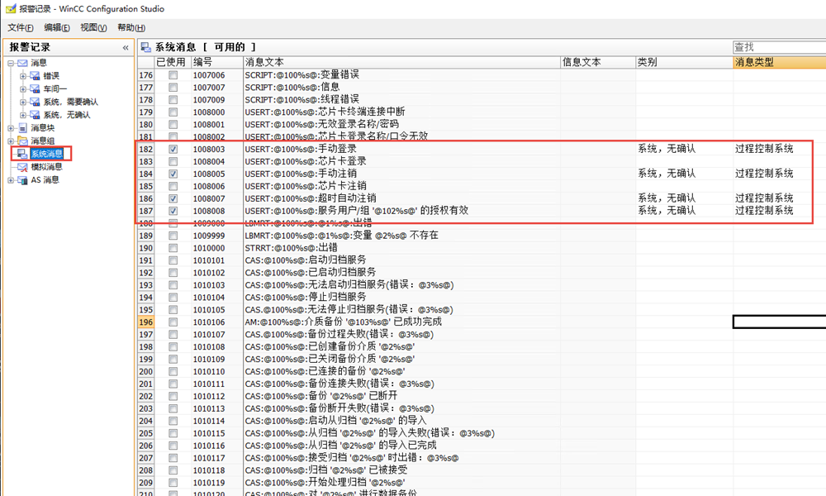Collapse the 消息 root tree node
The height and width of the screenshot is (496, 826).
[x=11, y=63]
